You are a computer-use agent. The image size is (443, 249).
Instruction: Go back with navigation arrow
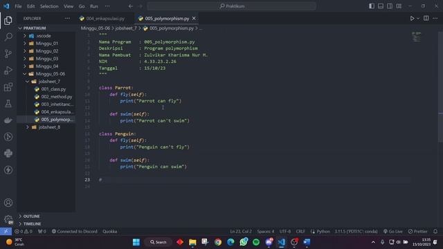point(131,6)
